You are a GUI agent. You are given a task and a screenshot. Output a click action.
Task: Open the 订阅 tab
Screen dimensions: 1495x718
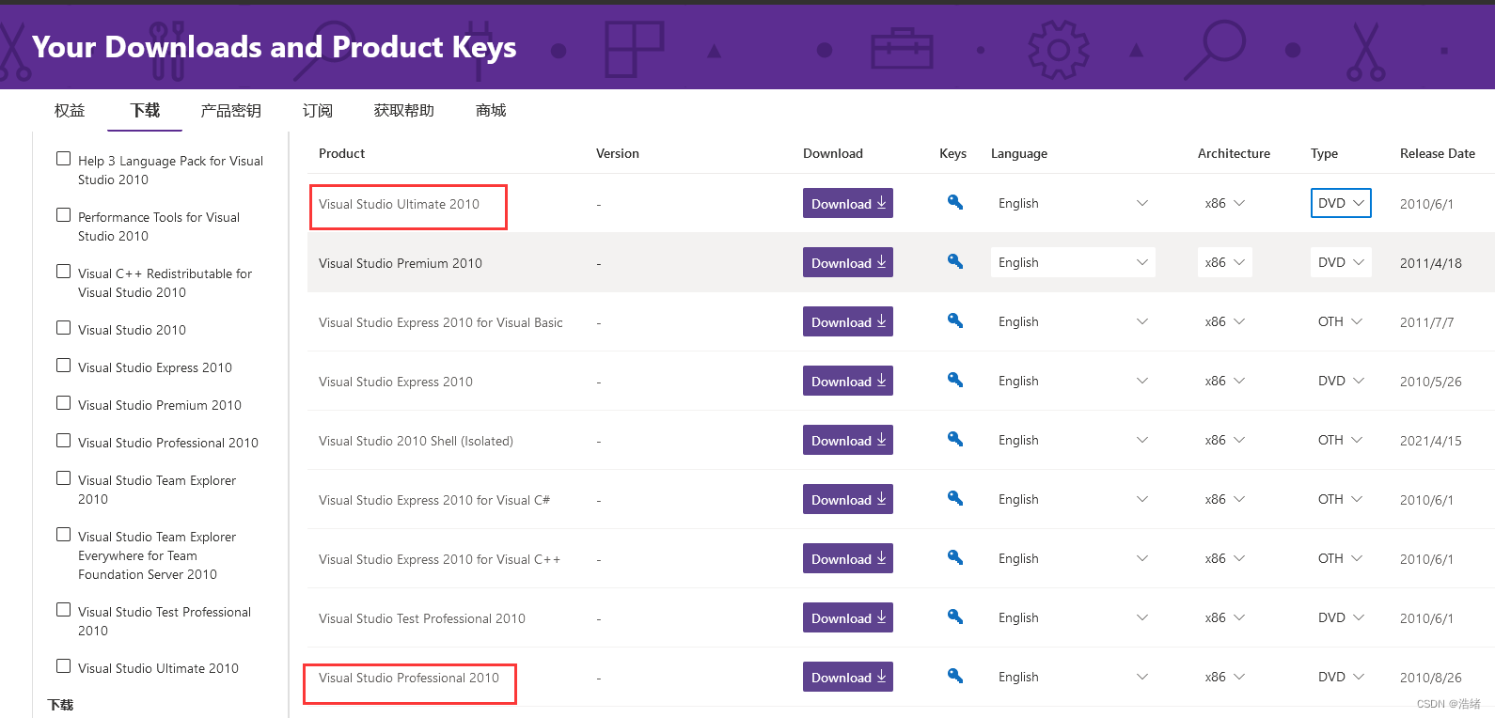pyautogui.click(x=318, y=111)
